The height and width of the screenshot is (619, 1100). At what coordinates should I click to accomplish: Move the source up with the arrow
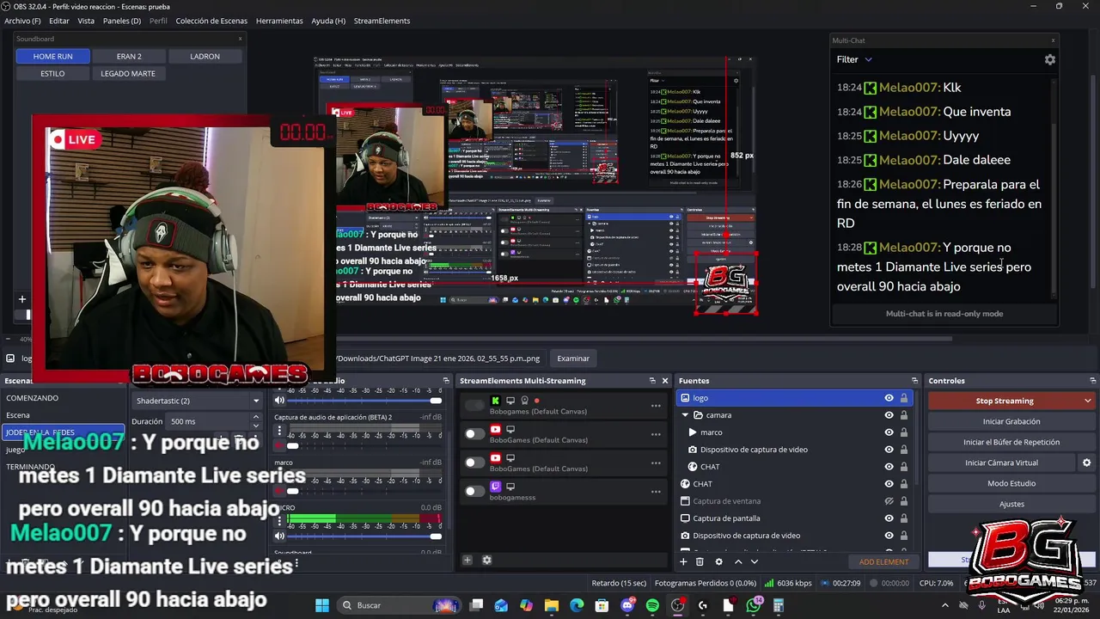point(737,561)
